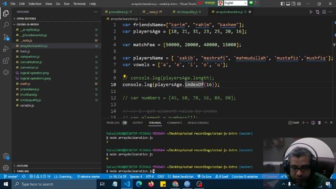This screenshot has height=189, width=336.
Task: Open the Run and Debug view
Action: 6,49
